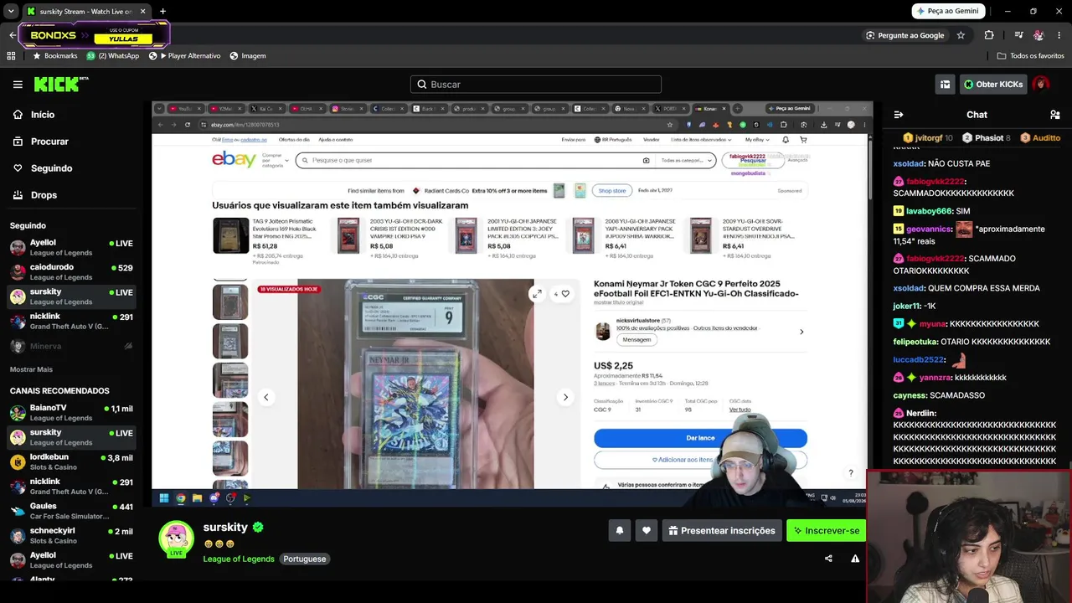Click top gifter Phasiot in chat
The height and width of the screenshot is (603, 1072).
987,137
